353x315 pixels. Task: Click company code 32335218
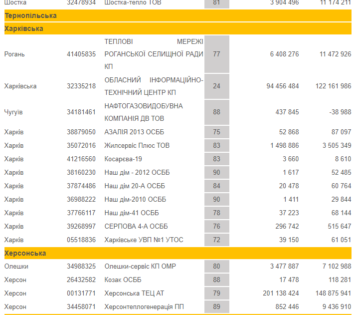(x=81, y=86)
